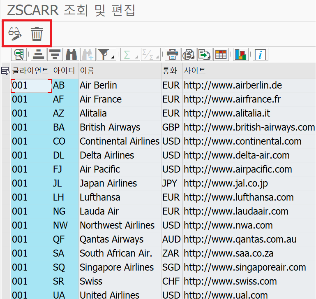Sort table in descending order
The image size is (316, 299).
click(x=55, y=54)
